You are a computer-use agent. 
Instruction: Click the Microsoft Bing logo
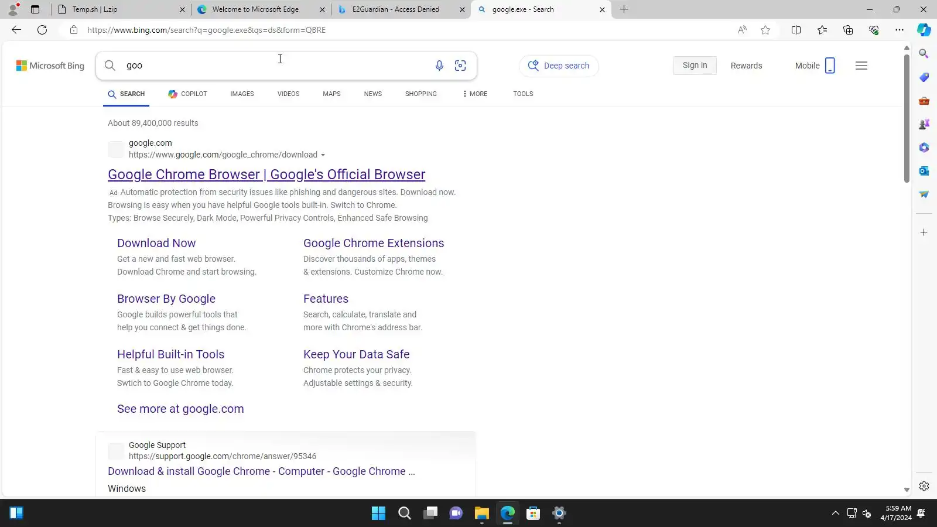(x=50, y=66)
